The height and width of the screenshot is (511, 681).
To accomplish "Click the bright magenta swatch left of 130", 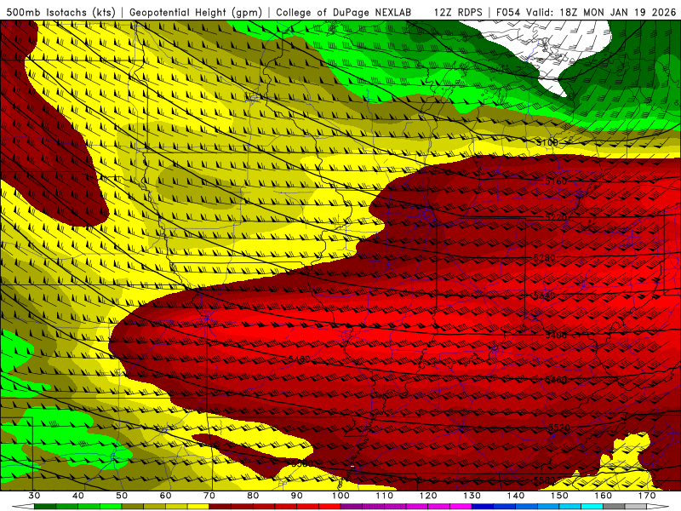I will (461, 507).
